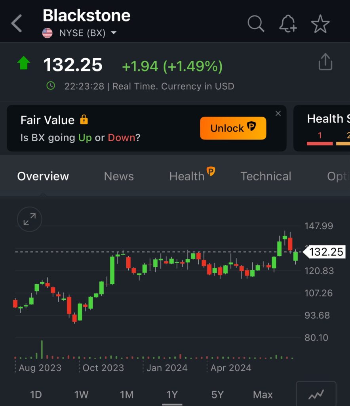Open the search magnifier icon
The width and height of the screenshot is (350, 406).
pos(256,24)
